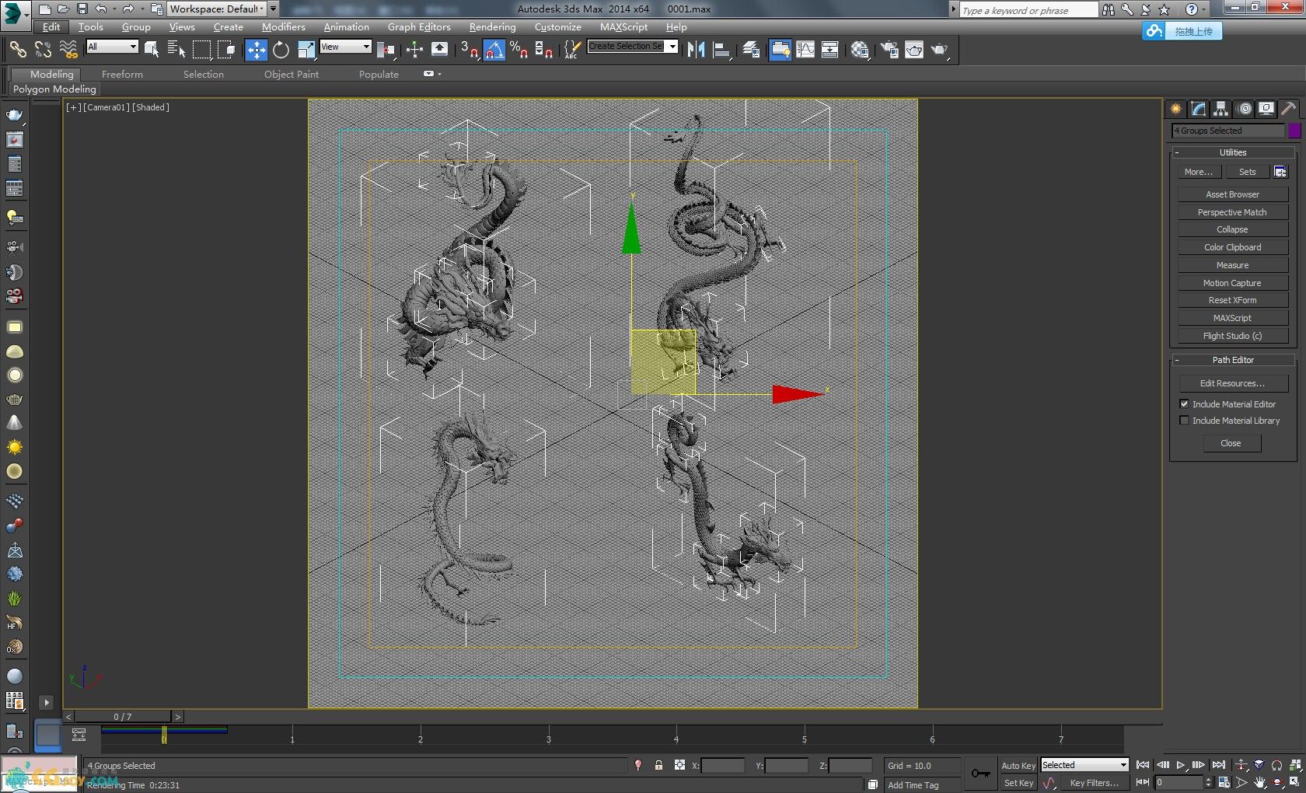The height and width of the screenshot is (793, 1306).
Task: Click the Edit Resources button
Action: click(1232, 383)
